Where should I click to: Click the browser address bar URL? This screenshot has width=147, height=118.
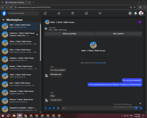34,7
